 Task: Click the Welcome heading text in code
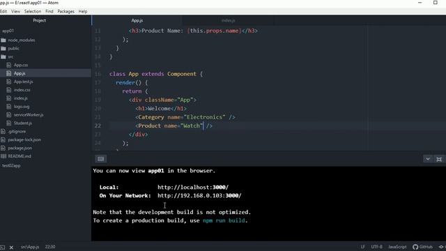click(160, 109)
